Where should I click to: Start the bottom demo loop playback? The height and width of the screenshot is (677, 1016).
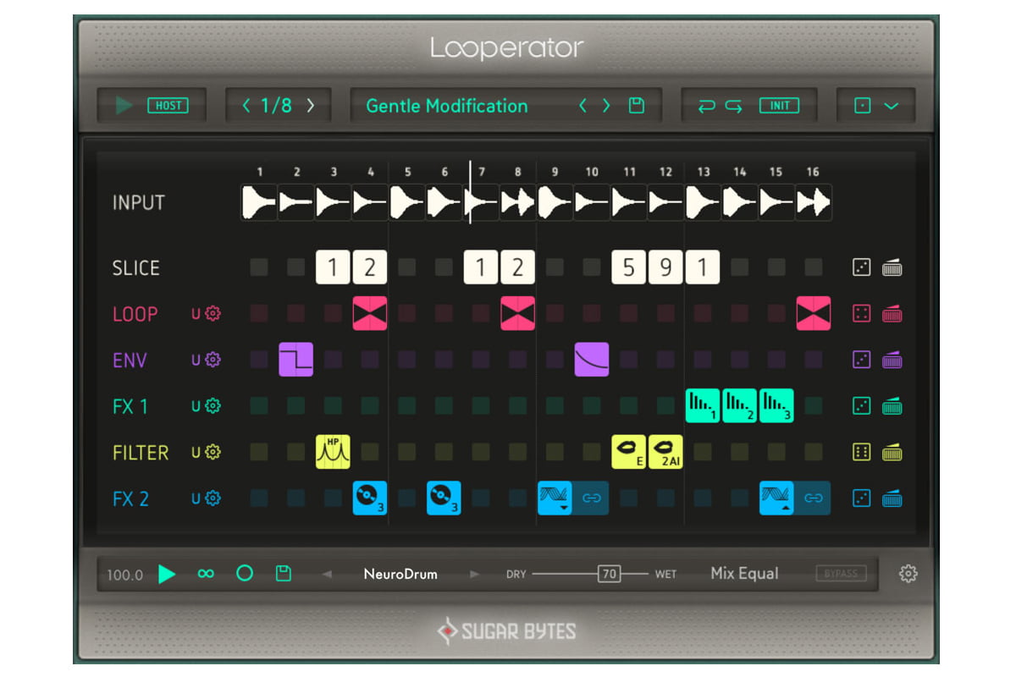pyautogui.click(x=167, y=574)
